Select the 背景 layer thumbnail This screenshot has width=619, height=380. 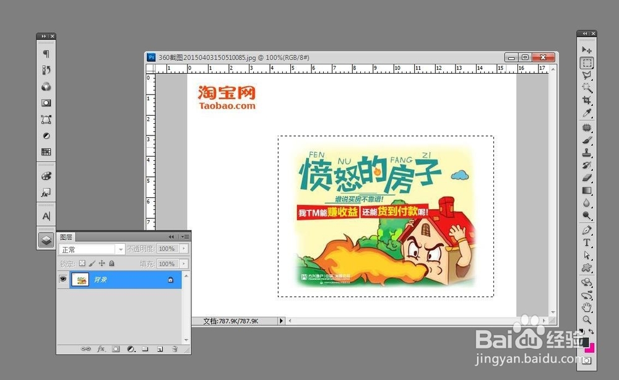(80, 280)
